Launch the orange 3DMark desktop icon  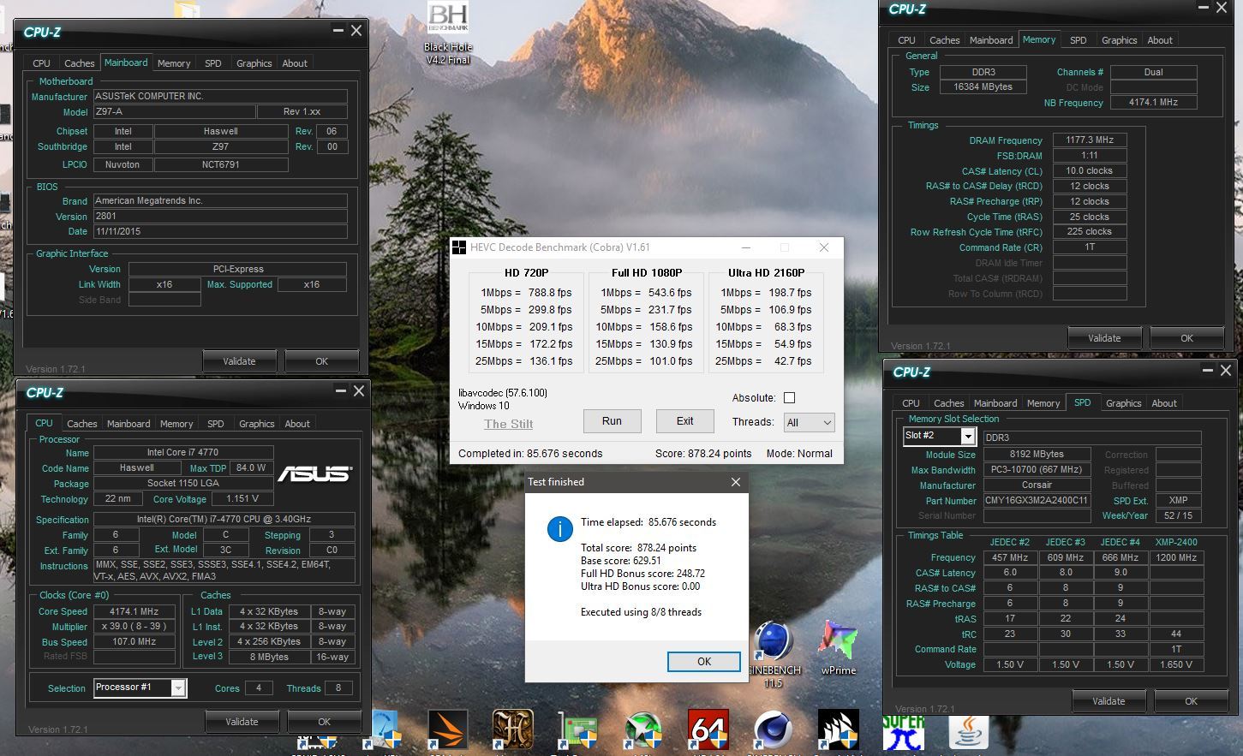coord(448,730)
